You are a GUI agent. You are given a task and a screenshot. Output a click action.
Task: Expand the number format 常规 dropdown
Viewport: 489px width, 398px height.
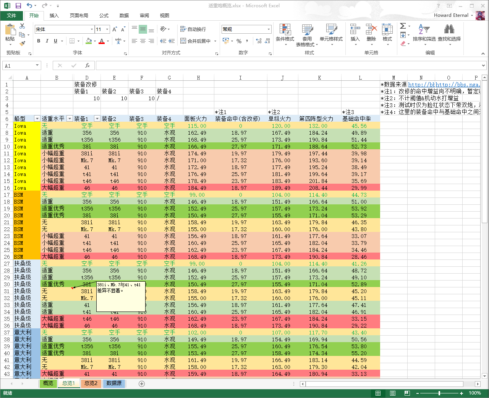(x=269, y=29)
